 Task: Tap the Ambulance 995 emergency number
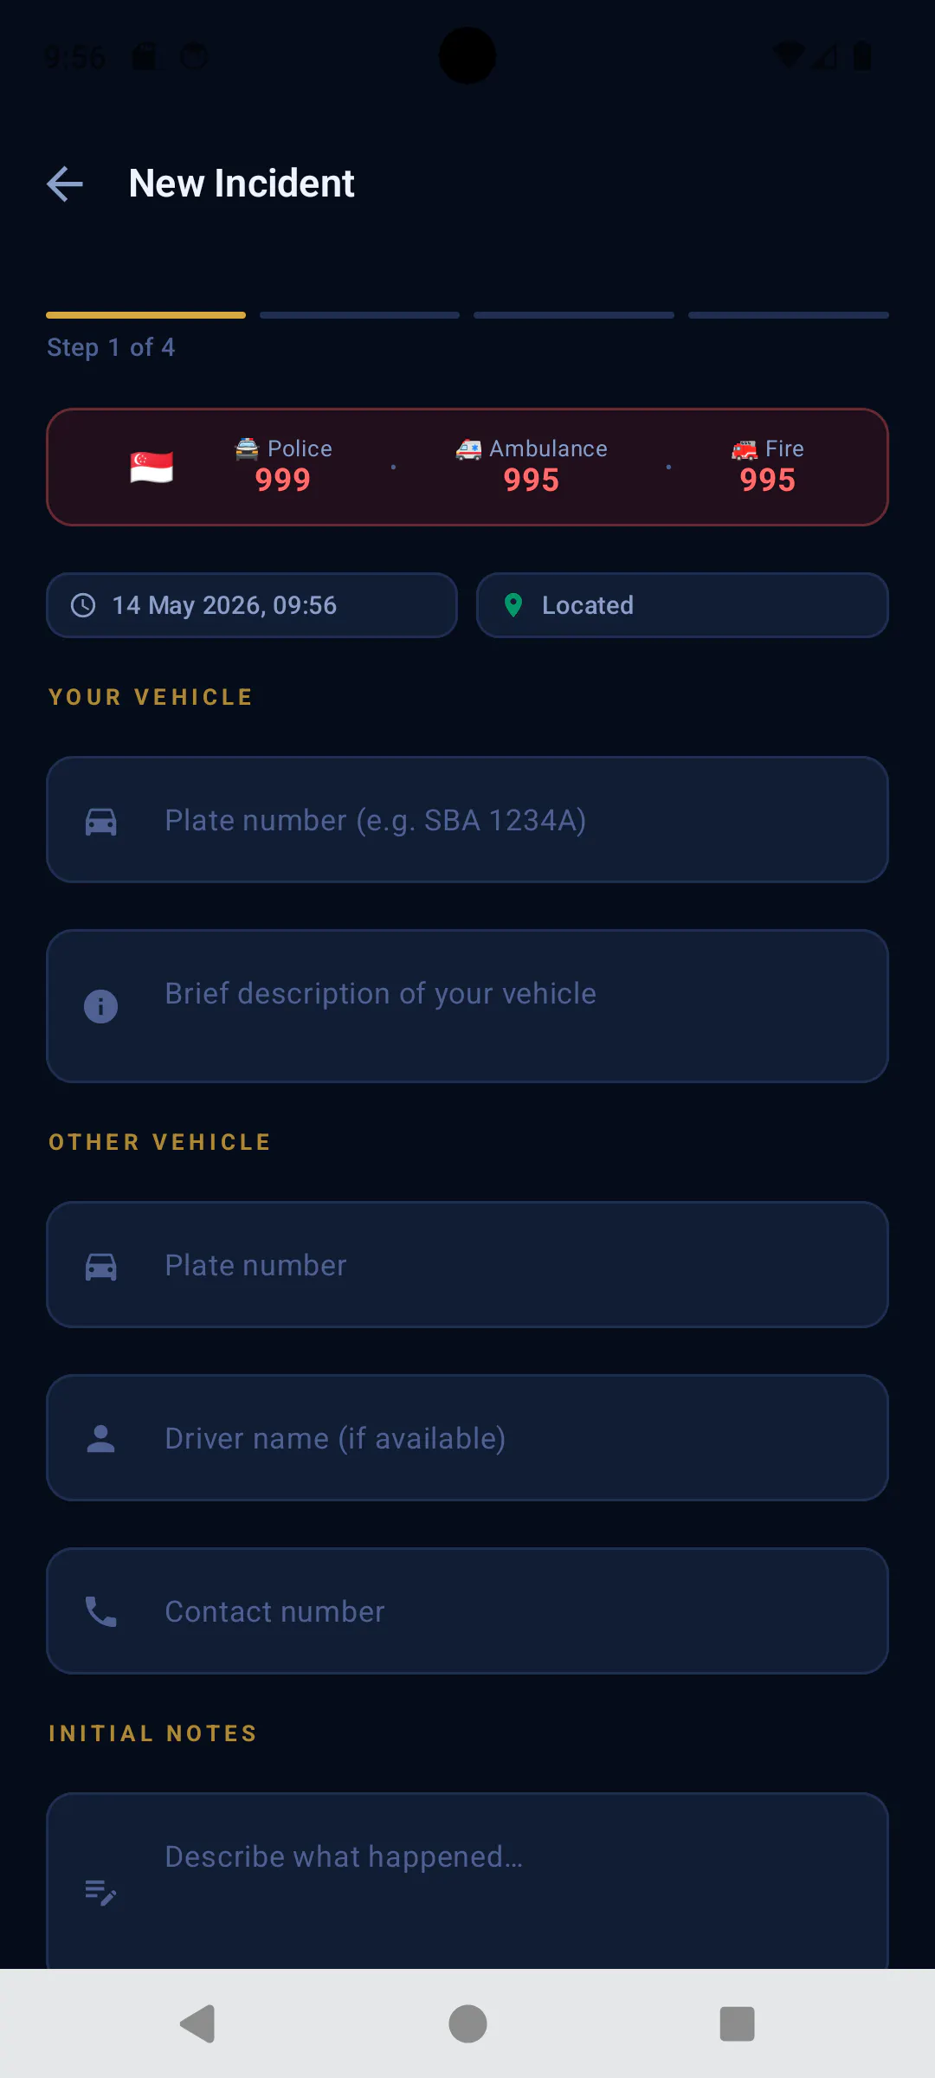click(532, 466)
